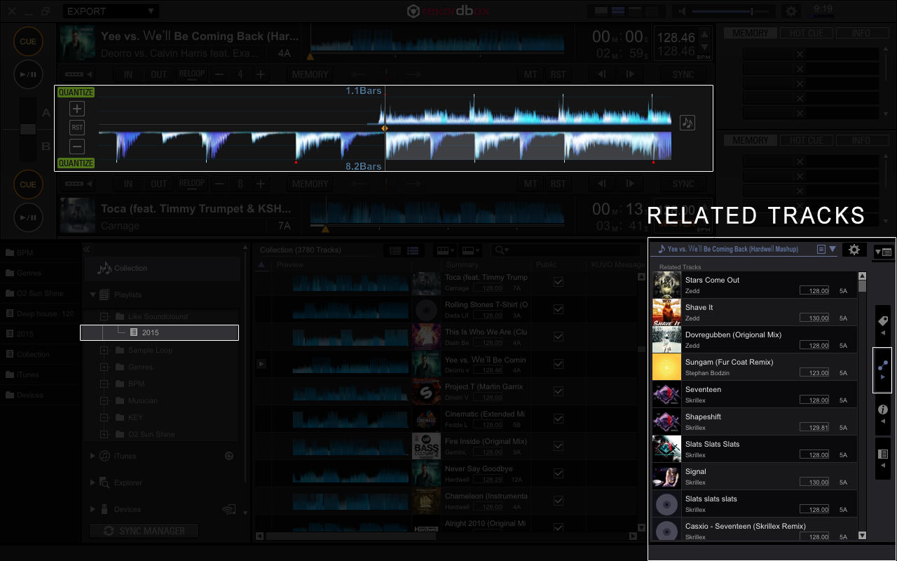Open the info panel icon on right strip
This screenshot has width=897, height=561.
click(x=883, y=413)
